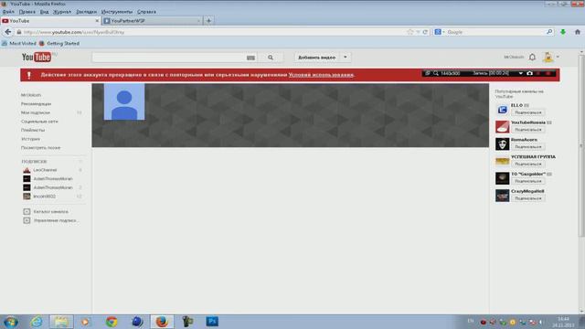Click the page vertical scrollbar
The image size is (585, 329).
click(581, 145)
